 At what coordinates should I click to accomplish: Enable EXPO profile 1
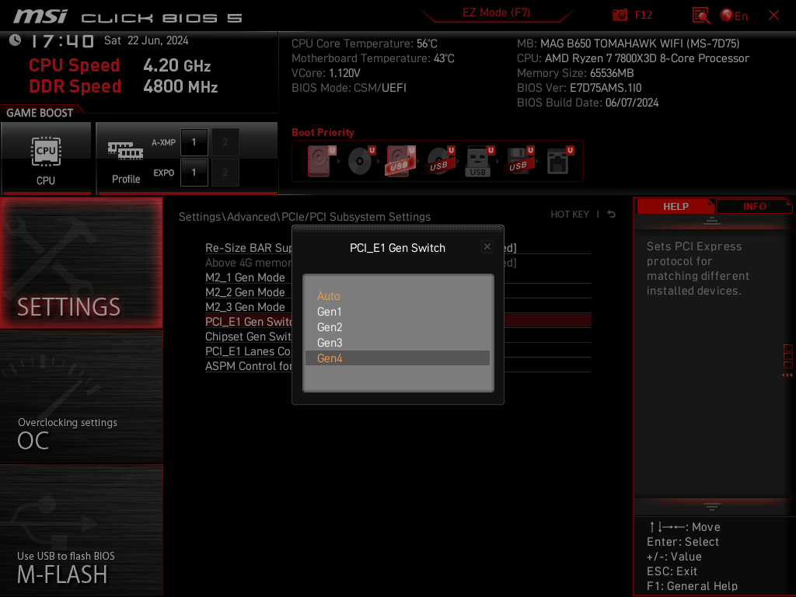pyautogui.click(x=194, y=173)
